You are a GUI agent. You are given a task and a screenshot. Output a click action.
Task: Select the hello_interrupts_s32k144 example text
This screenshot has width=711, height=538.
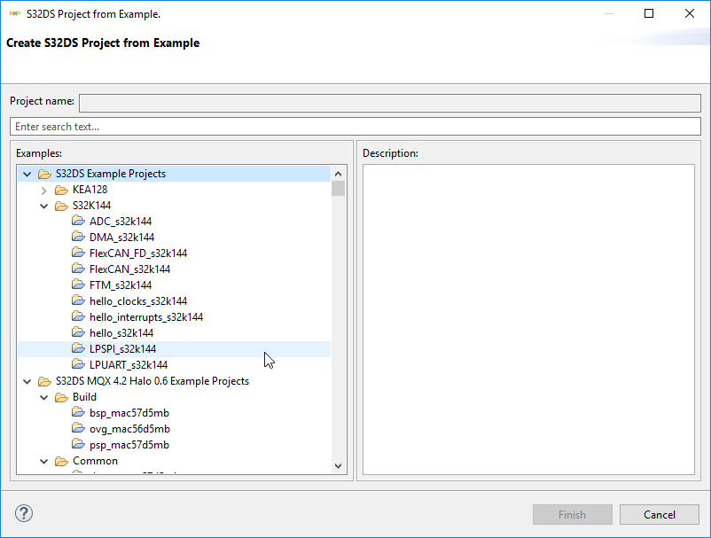146,316
